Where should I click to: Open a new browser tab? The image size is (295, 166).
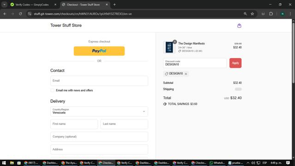114,5
